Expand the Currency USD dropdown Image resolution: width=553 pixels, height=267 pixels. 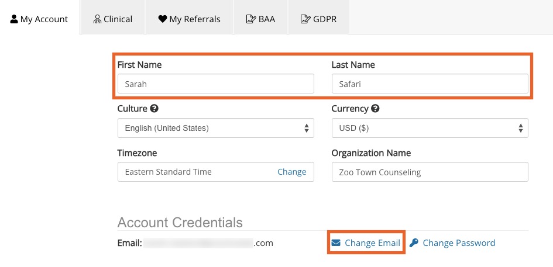tap(430, 128)
